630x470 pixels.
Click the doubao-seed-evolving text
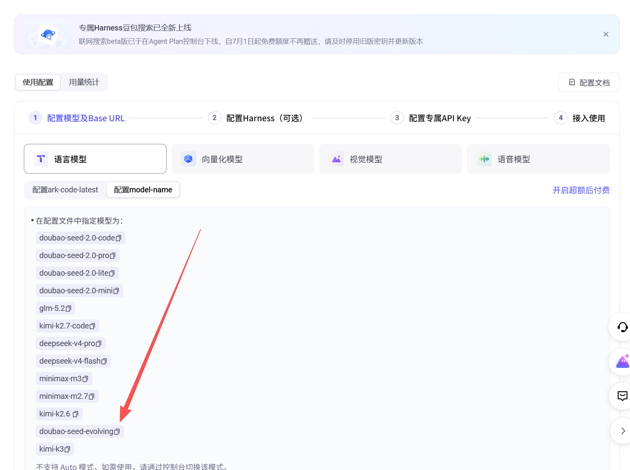76,431
